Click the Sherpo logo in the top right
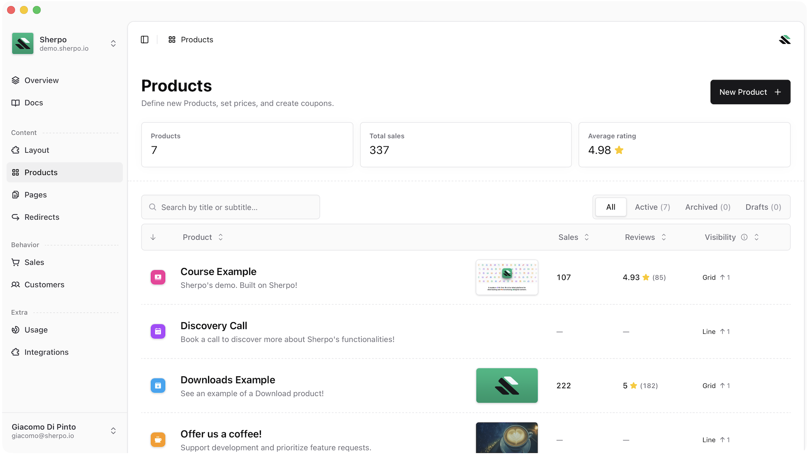 point(785,40)
